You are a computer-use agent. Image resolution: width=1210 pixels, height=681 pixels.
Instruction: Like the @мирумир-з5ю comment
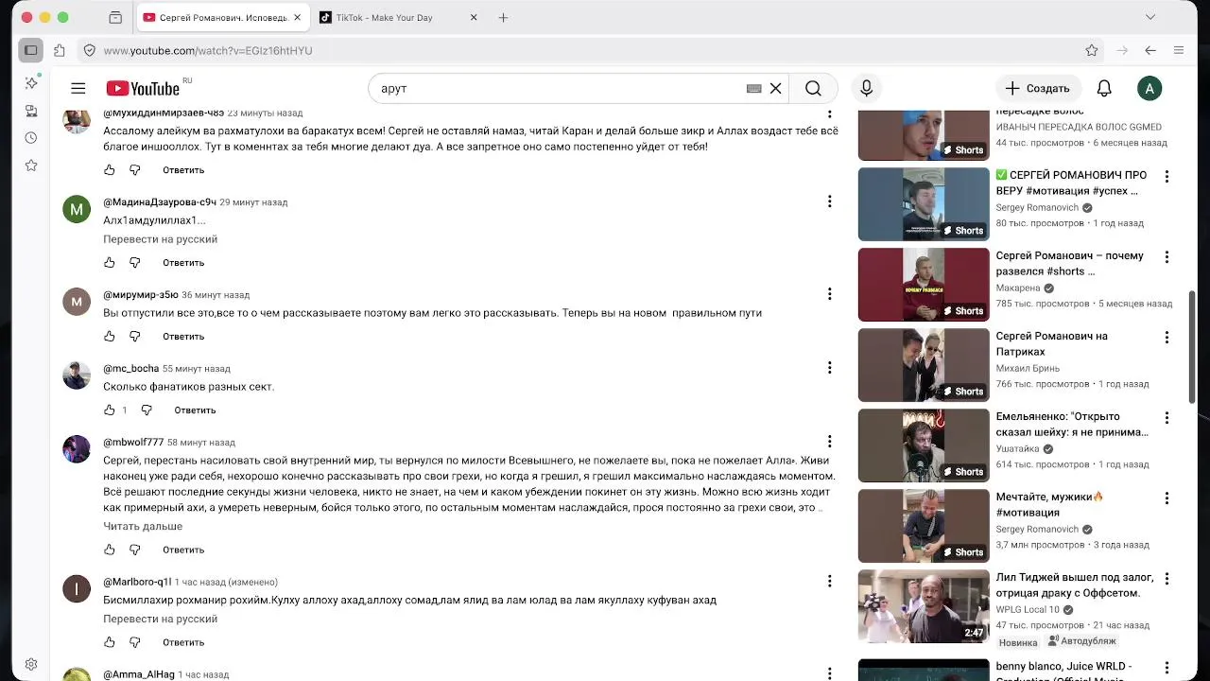pos(110,336)
